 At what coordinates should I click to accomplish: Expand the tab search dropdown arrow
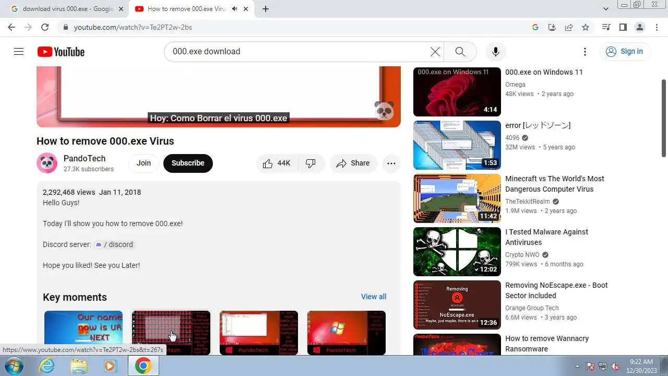pyautogui.click(x=606, y=9)
